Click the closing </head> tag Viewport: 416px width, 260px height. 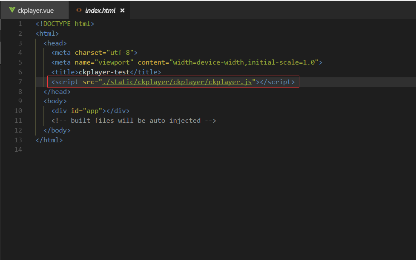(x=57, y=92)
